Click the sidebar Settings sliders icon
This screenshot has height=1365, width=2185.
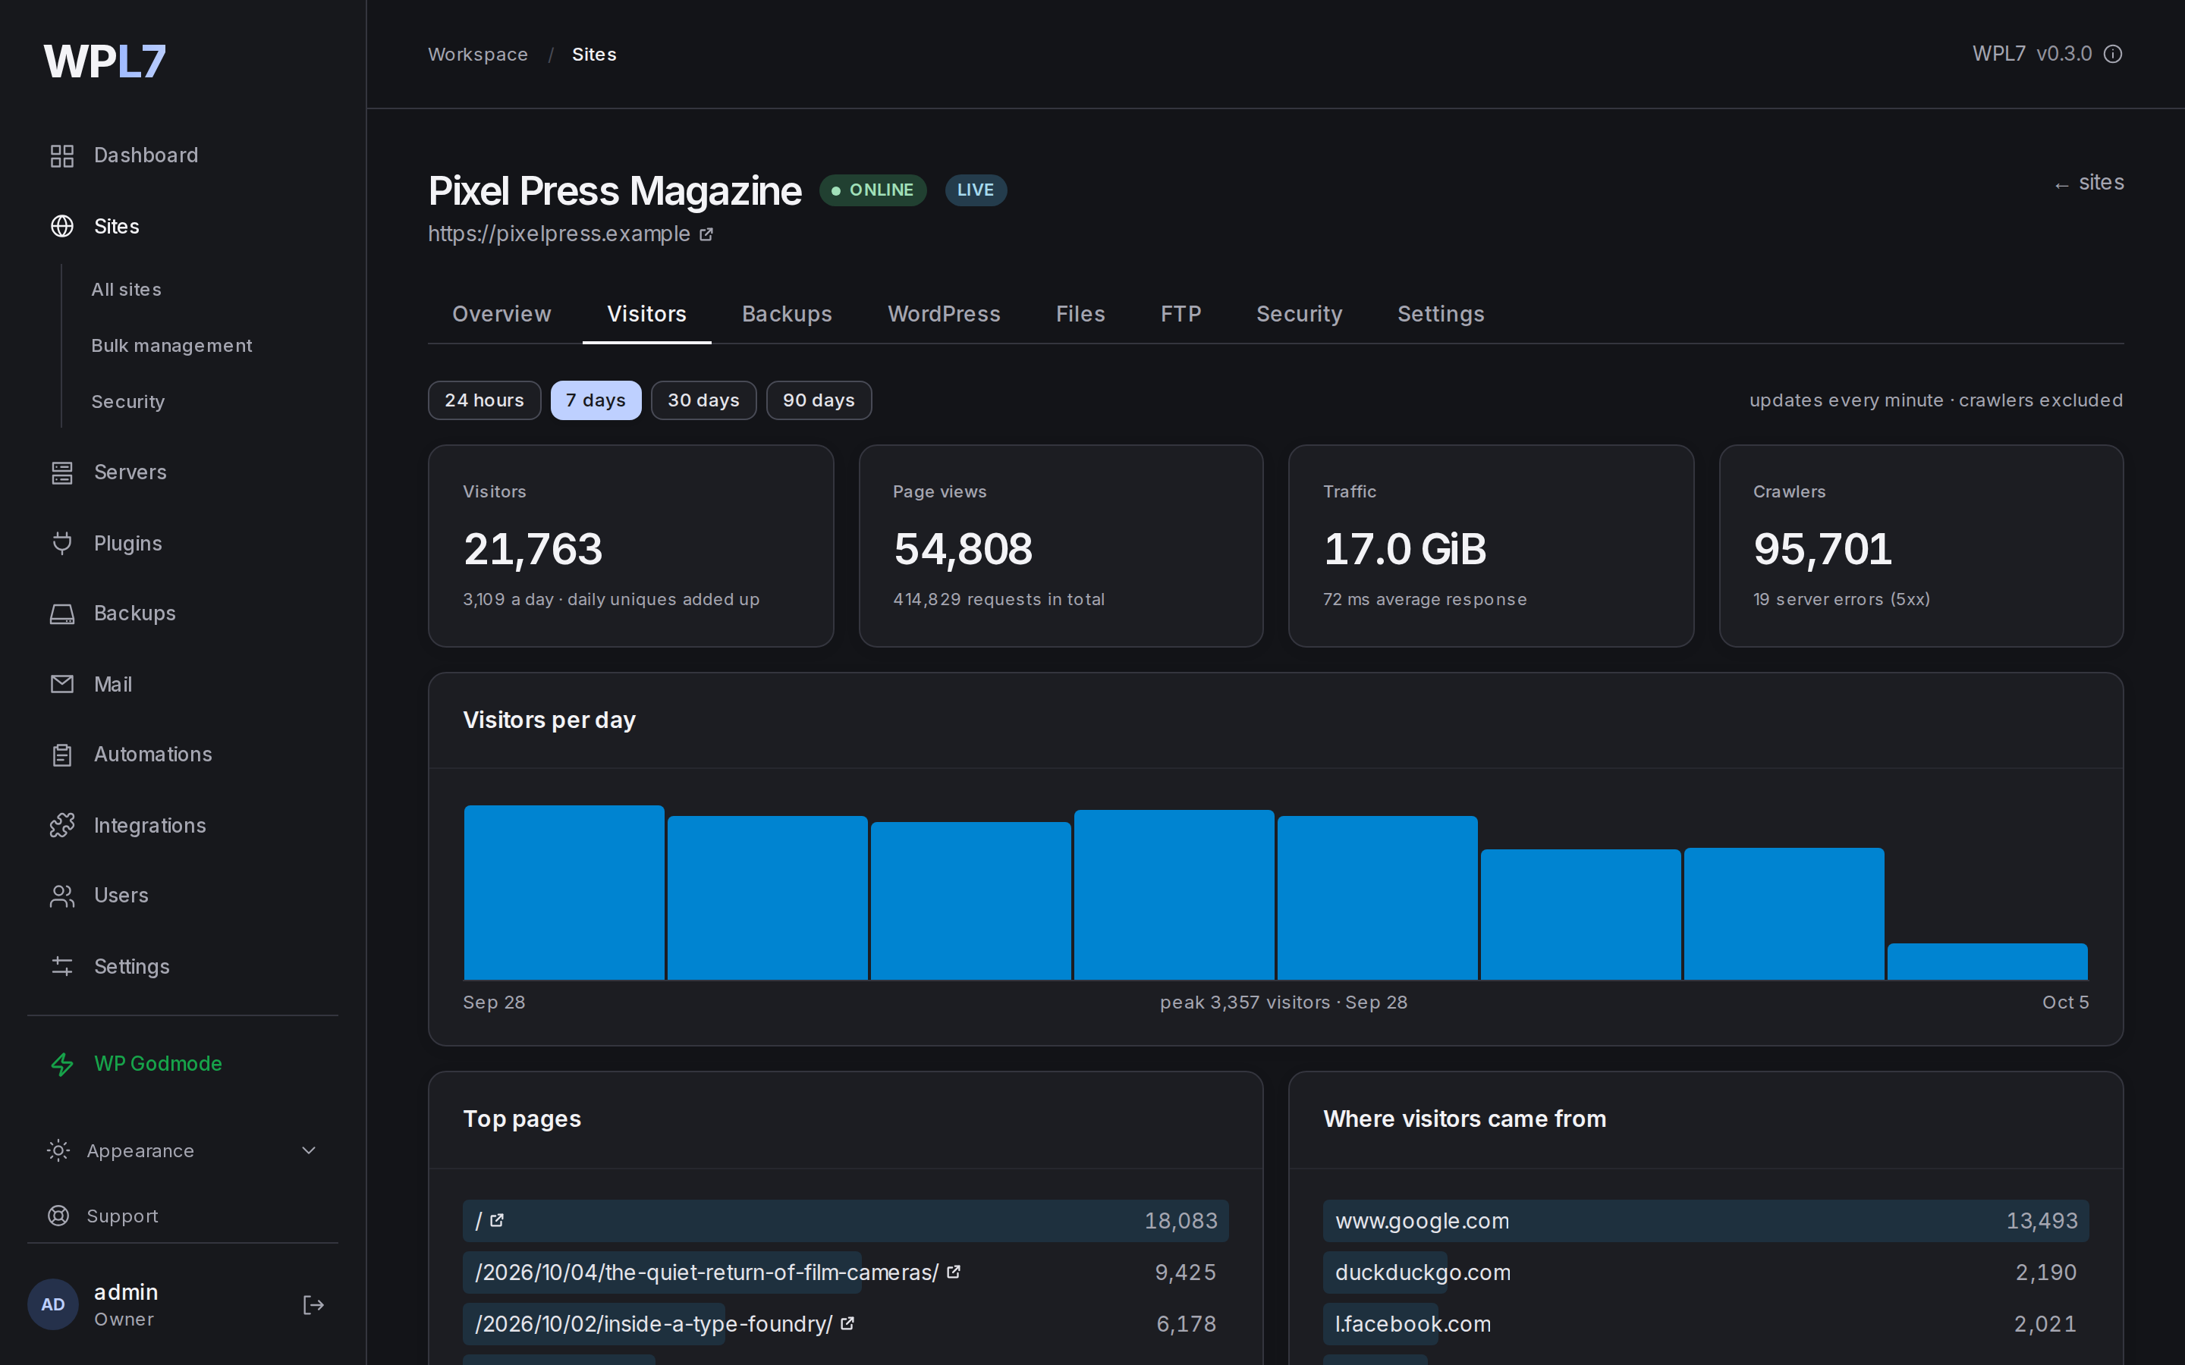61,966
